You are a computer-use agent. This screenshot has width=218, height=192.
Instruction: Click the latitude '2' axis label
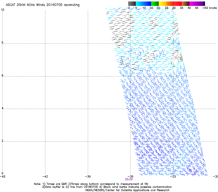click(x=2, y=141)
